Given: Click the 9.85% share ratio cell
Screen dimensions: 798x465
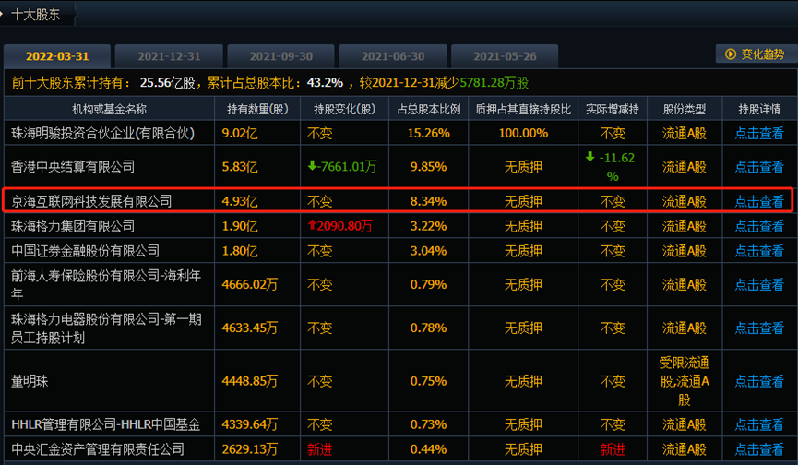Looking at the screenshot, I should click(x=428, y=167).
